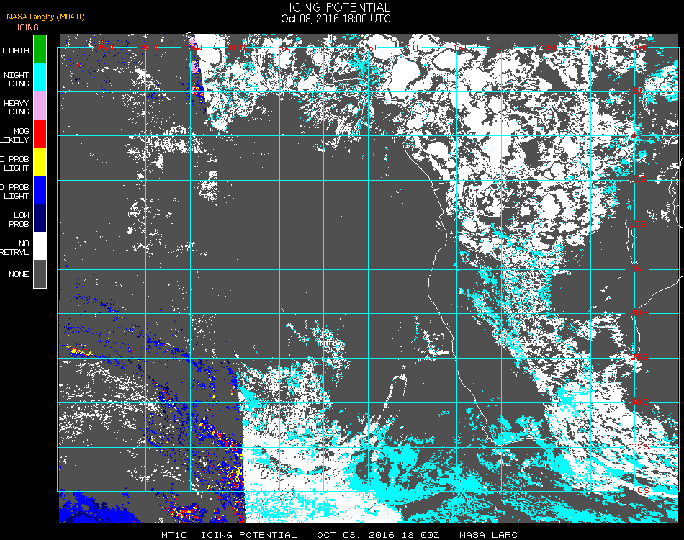Click the MT10 text in bottom caption
684x540 pixels.
(x=174, y=535)
